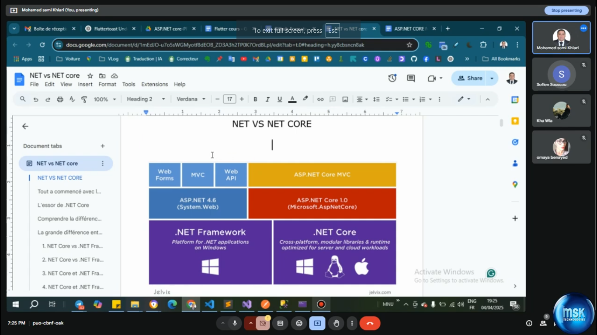Viewport: 597px width, 335px height.
Task: Open Google Maps in the side panel
Action: click(x=515, y=185)
